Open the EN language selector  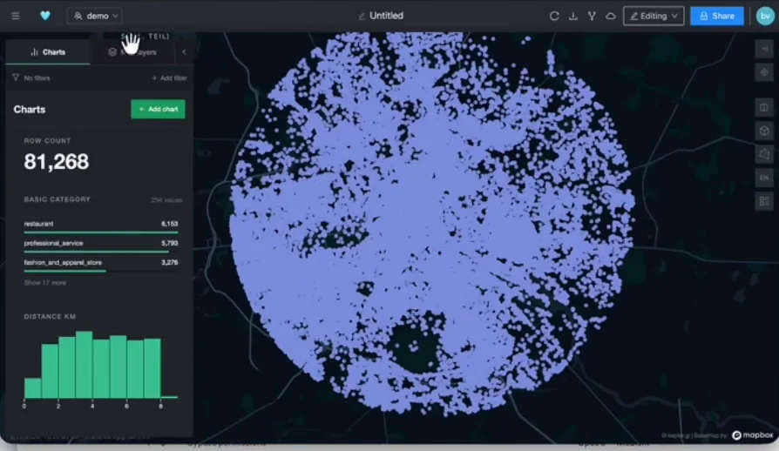click(x=764, y=178)
